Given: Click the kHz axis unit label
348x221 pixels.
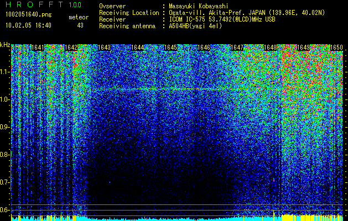Looking at the screenshot, I should [5, 45].
